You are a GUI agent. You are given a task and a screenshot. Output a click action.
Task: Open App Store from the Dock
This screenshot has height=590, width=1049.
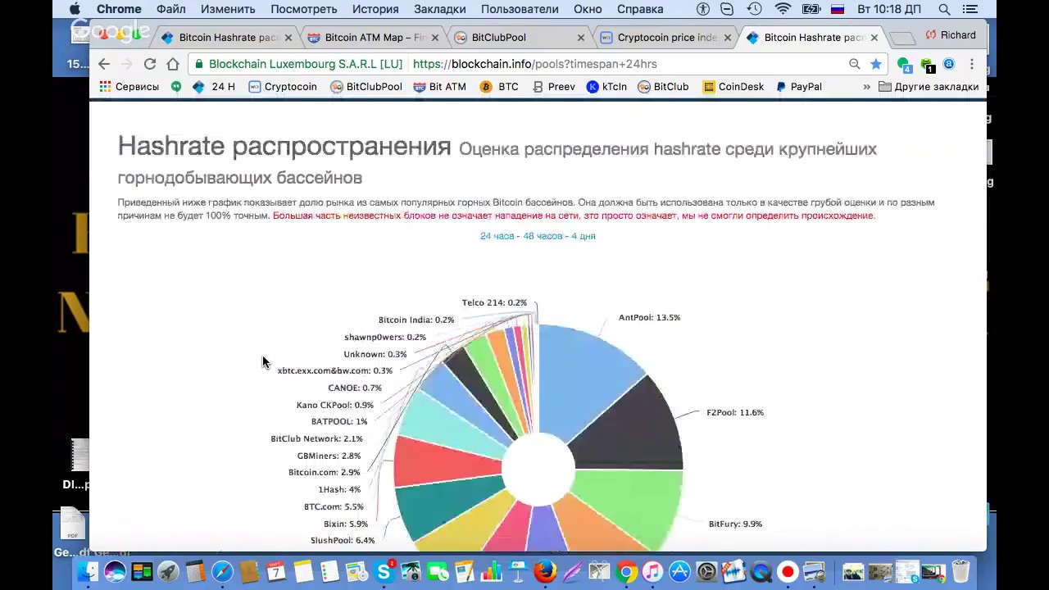(679, 571)
